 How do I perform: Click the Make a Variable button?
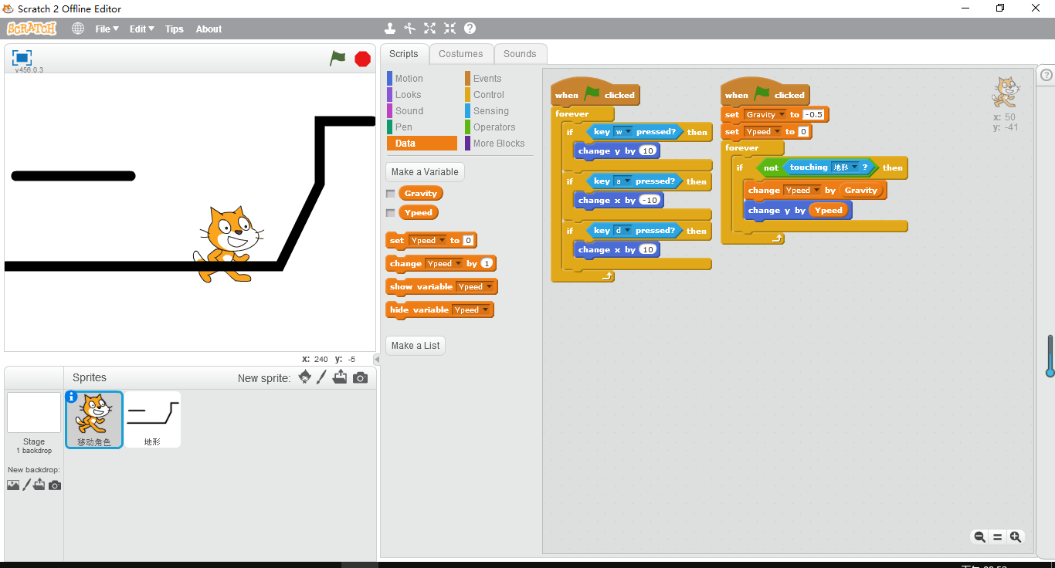pyautogui.click(x=425, y=172)
